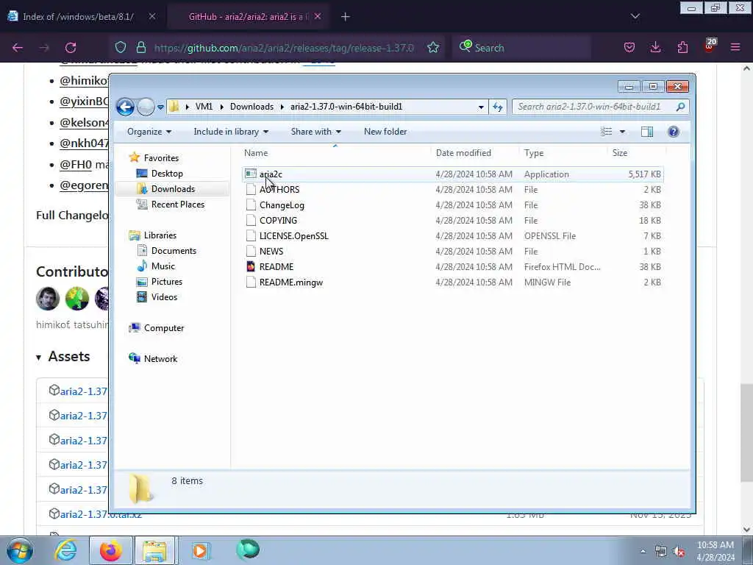Click Downloads in the address breadcrumb

coord(251,107)
